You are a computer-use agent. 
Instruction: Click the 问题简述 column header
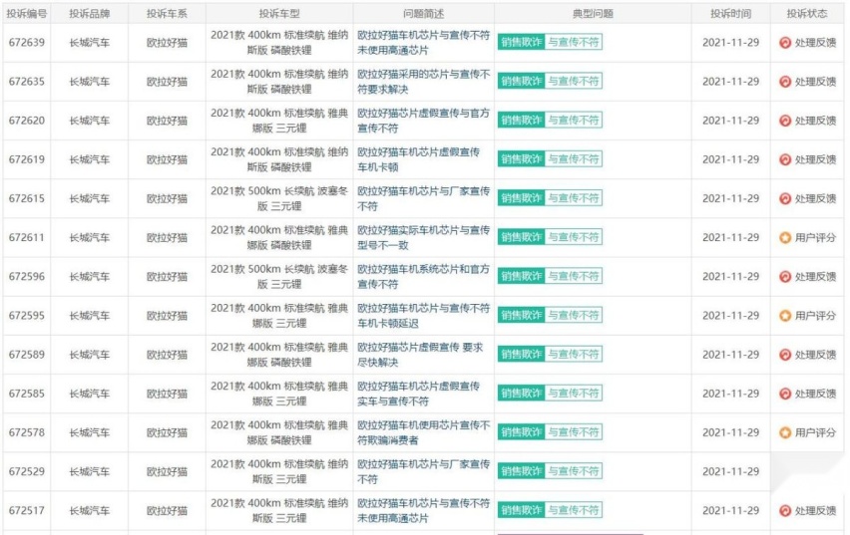423,14
